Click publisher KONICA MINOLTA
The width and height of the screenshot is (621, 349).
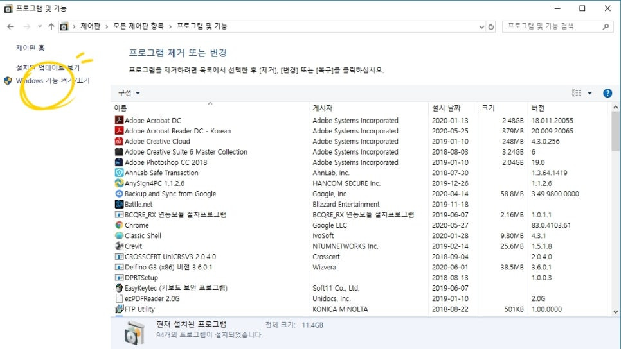(x=340, y=309)
